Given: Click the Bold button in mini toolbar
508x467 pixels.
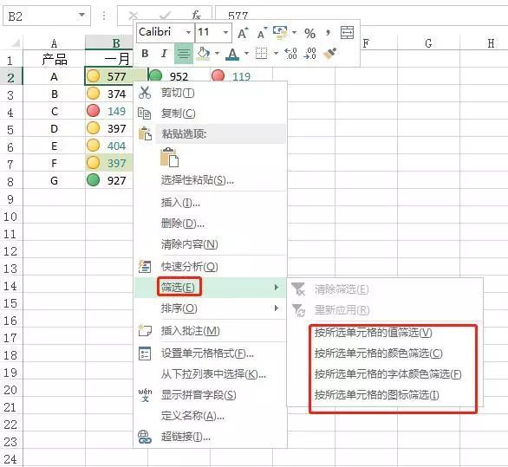Looking at the screenshot, I should pyautogui.click(x=145, y=54).
